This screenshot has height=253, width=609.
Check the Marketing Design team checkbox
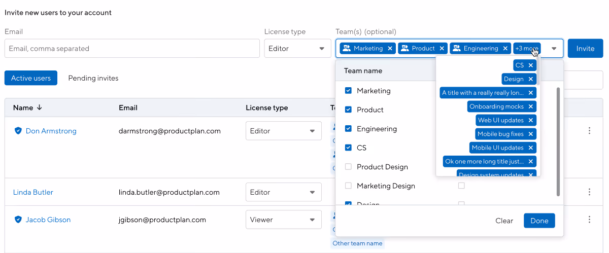[x=348, y=186]
